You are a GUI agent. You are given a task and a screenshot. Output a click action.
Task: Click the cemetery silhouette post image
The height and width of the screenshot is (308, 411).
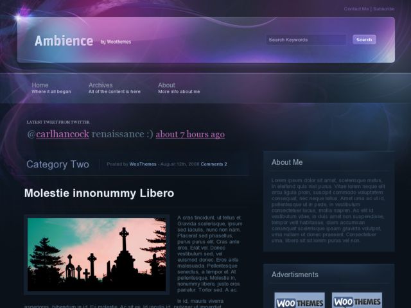point(96,255)
